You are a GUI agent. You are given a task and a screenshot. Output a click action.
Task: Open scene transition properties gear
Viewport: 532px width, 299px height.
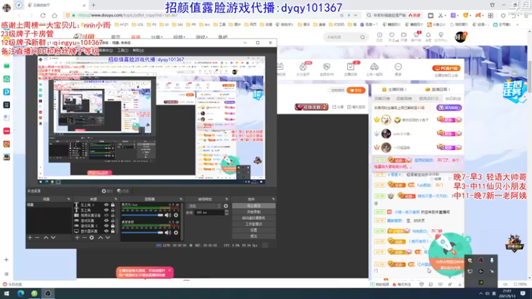point(226,206)
